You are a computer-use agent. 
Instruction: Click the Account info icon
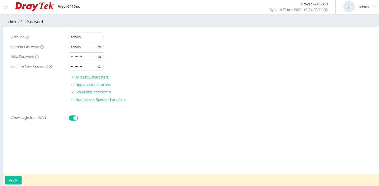point(27,37)
